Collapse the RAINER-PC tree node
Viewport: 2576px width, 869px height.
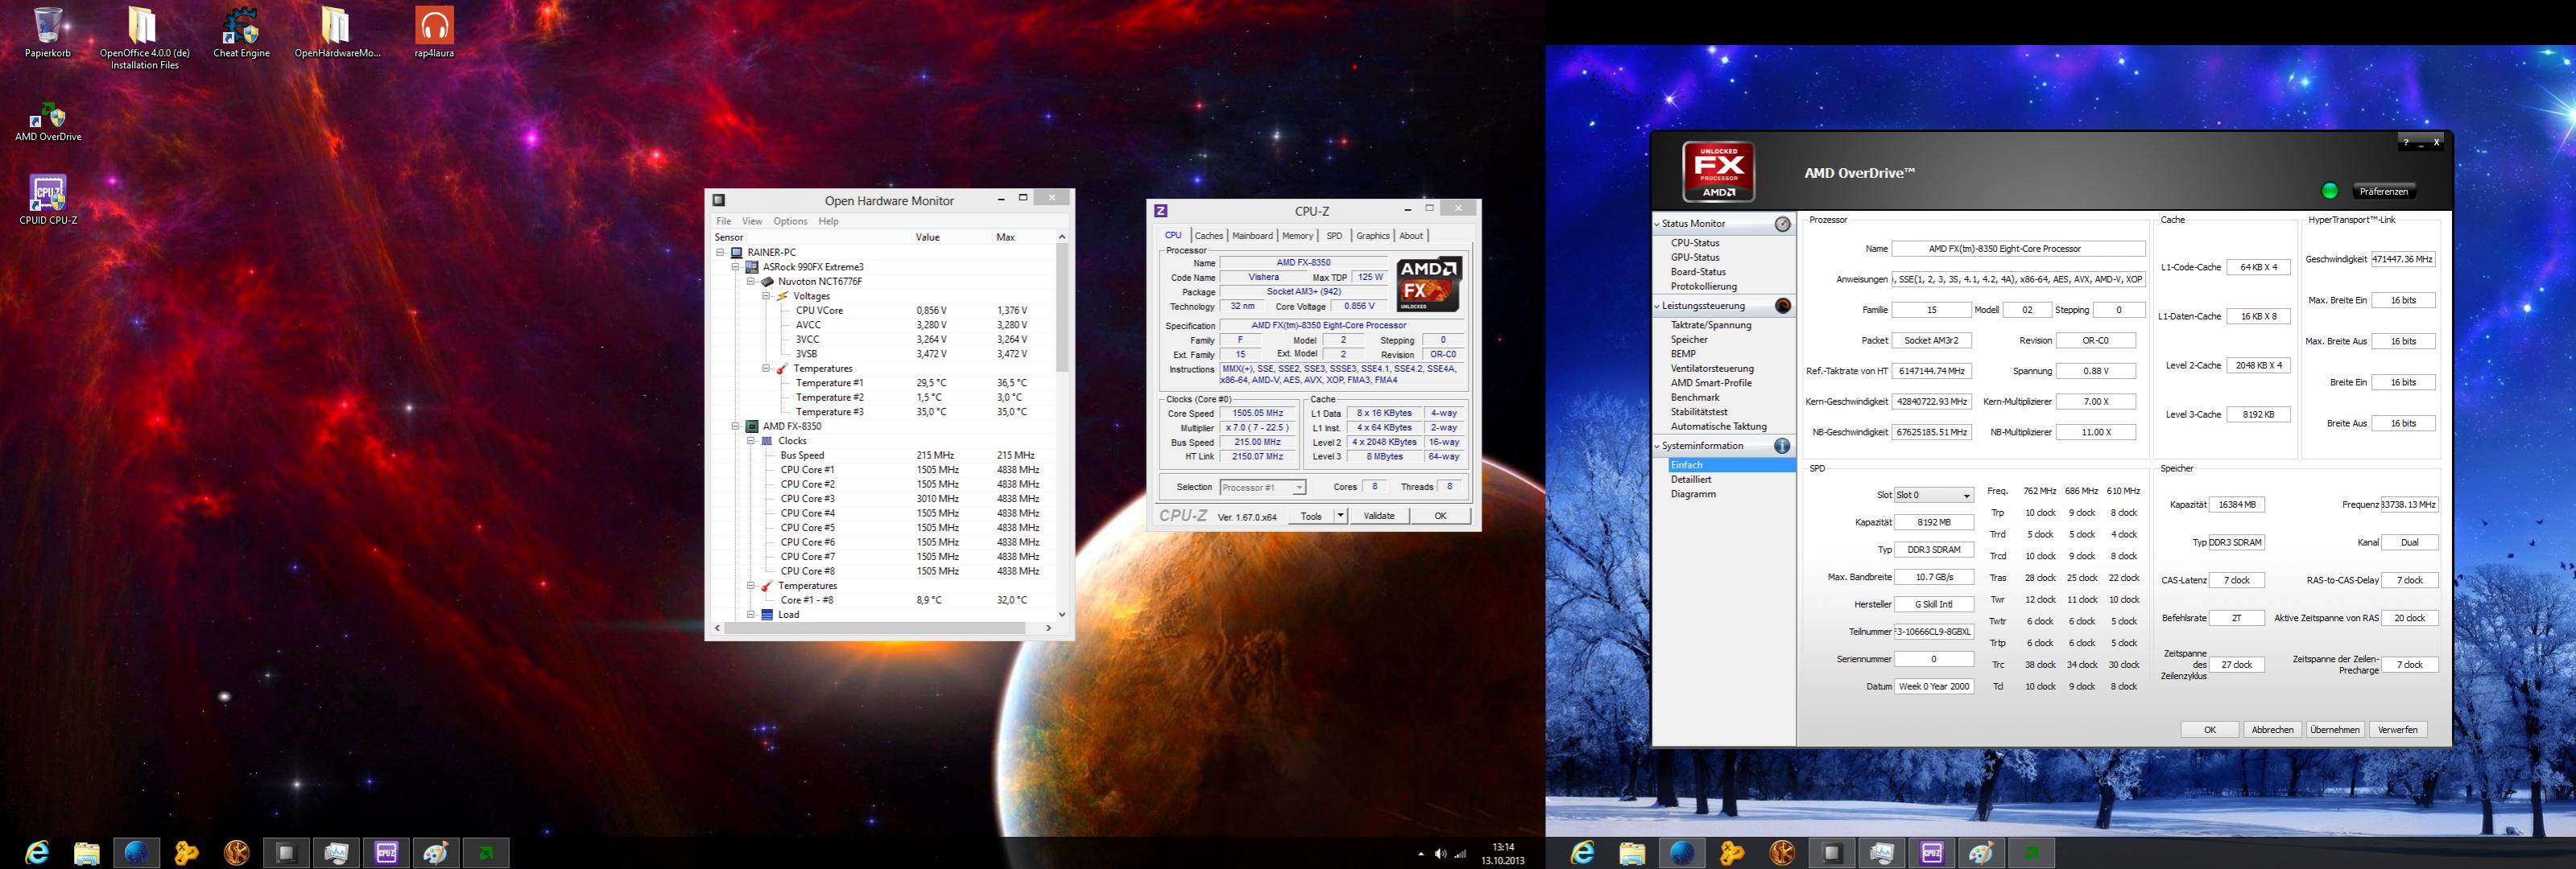[x=720, y=253]
